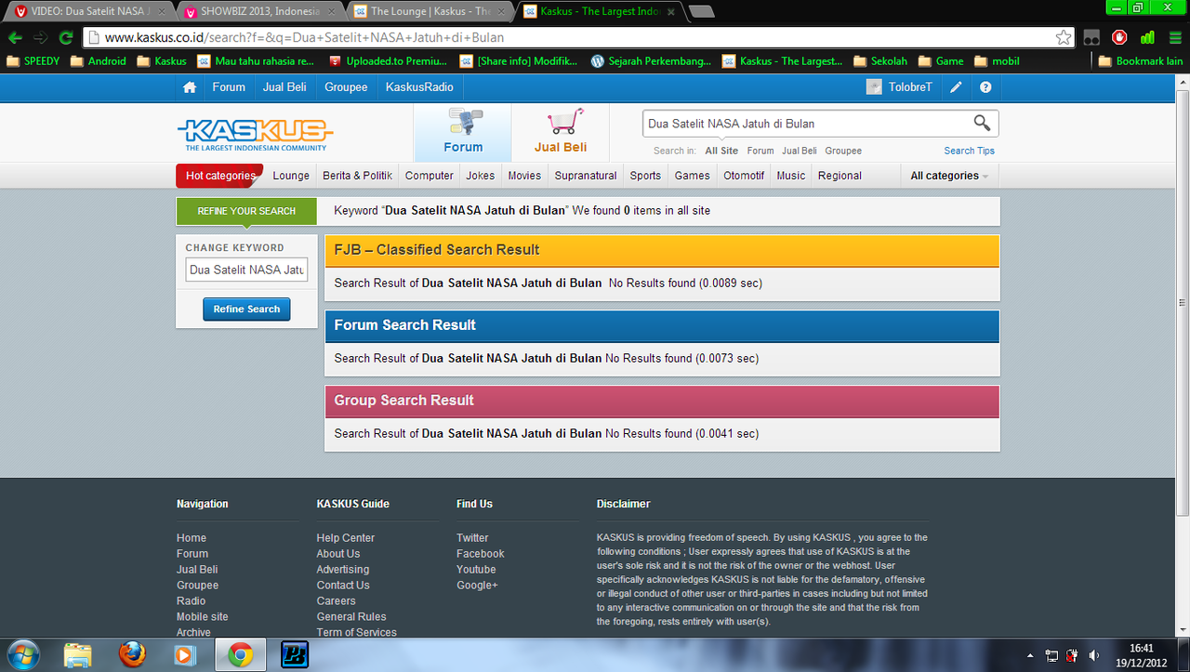Screen dimensions: 1190x672
Task: Open Mobile site footer link
Action: [x=203, y=617]
